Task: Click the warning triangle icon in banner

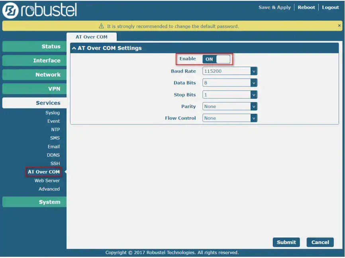Action: click(101, 26)
